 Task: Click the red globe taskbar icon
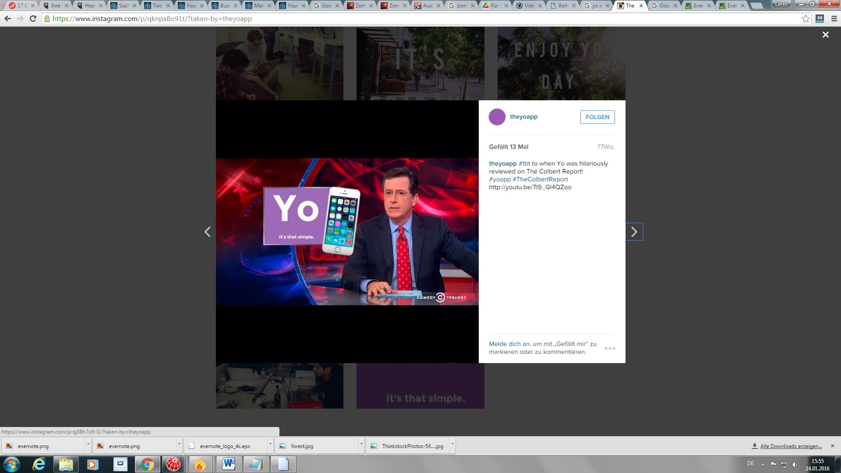(x=174, y=464)
